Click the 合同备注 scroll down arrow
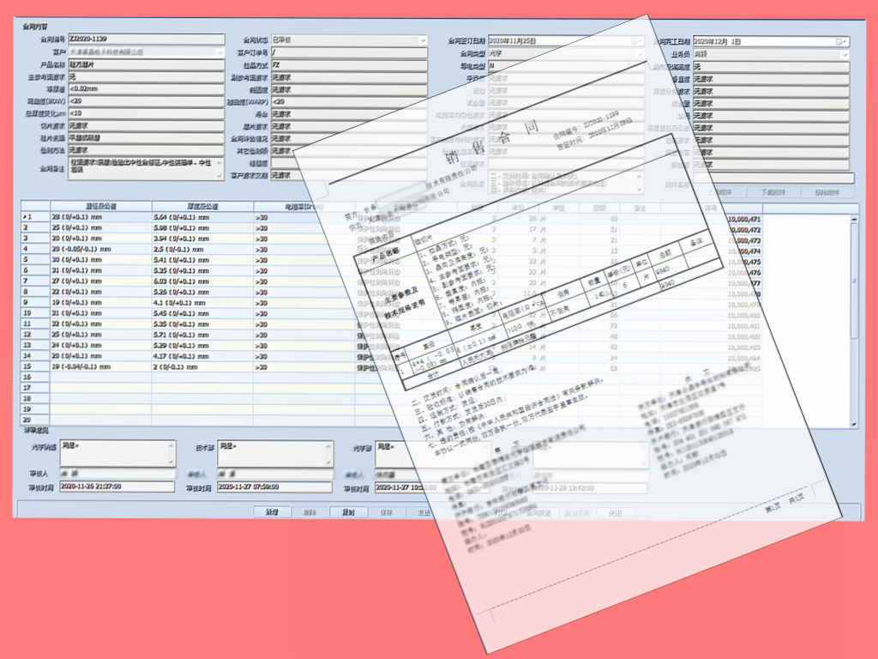878x659 pixels. click(x=219, y=176)
